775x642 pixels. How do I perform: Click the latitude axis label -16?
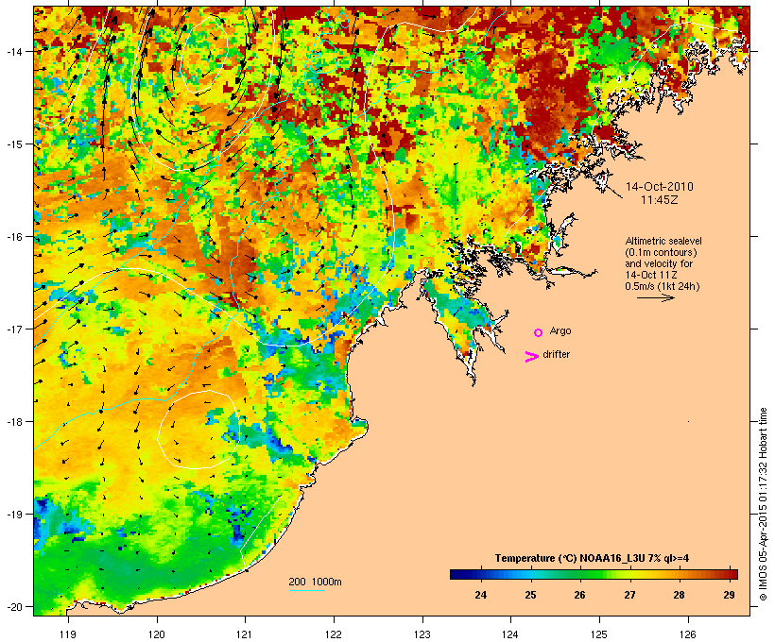pyautogui.click(x=15, y=237)
